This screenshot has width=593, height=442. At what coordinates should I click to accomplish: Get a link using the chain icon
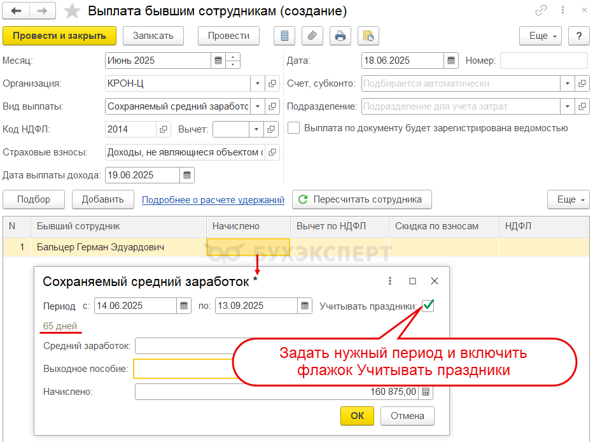point(541,11)
